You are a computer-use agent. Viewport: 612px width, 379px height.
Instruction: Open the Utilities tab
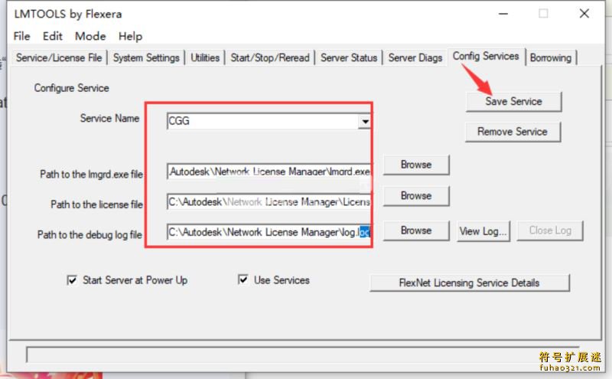coord(205,58)
